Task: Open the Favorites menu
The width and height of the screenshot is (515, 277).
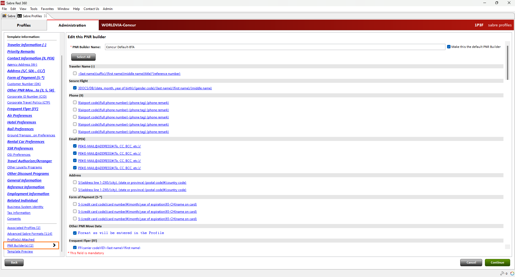Action: click(x=47, y=9)
